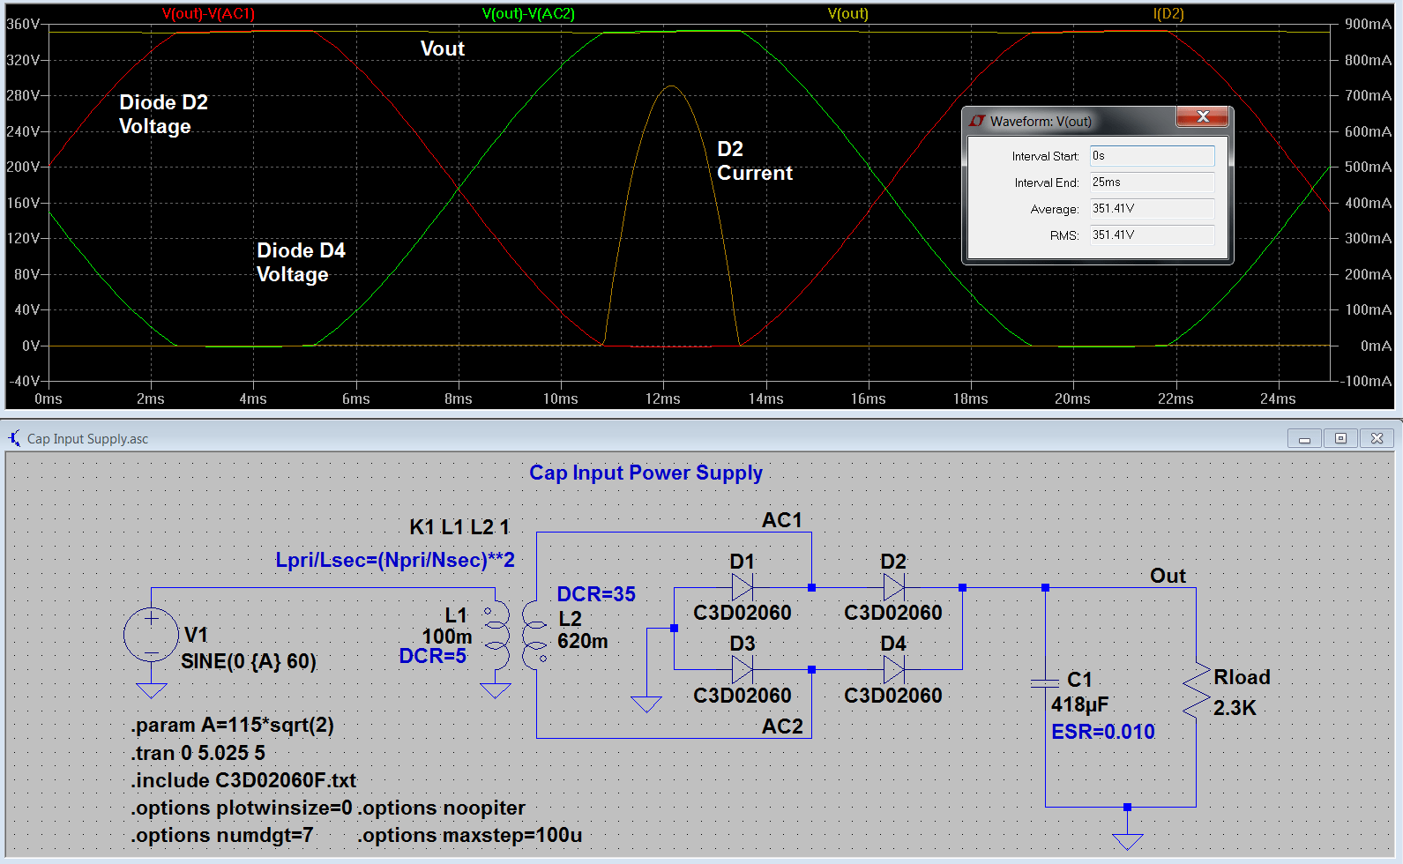Click the 360V left axis label
Viewport: 1403px width, 864px height.
pyautogui.click(x=23, y=24)
